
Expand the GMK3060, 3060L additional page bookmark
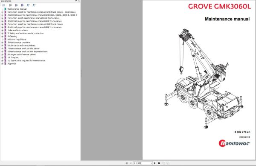[x=2, y=15]
